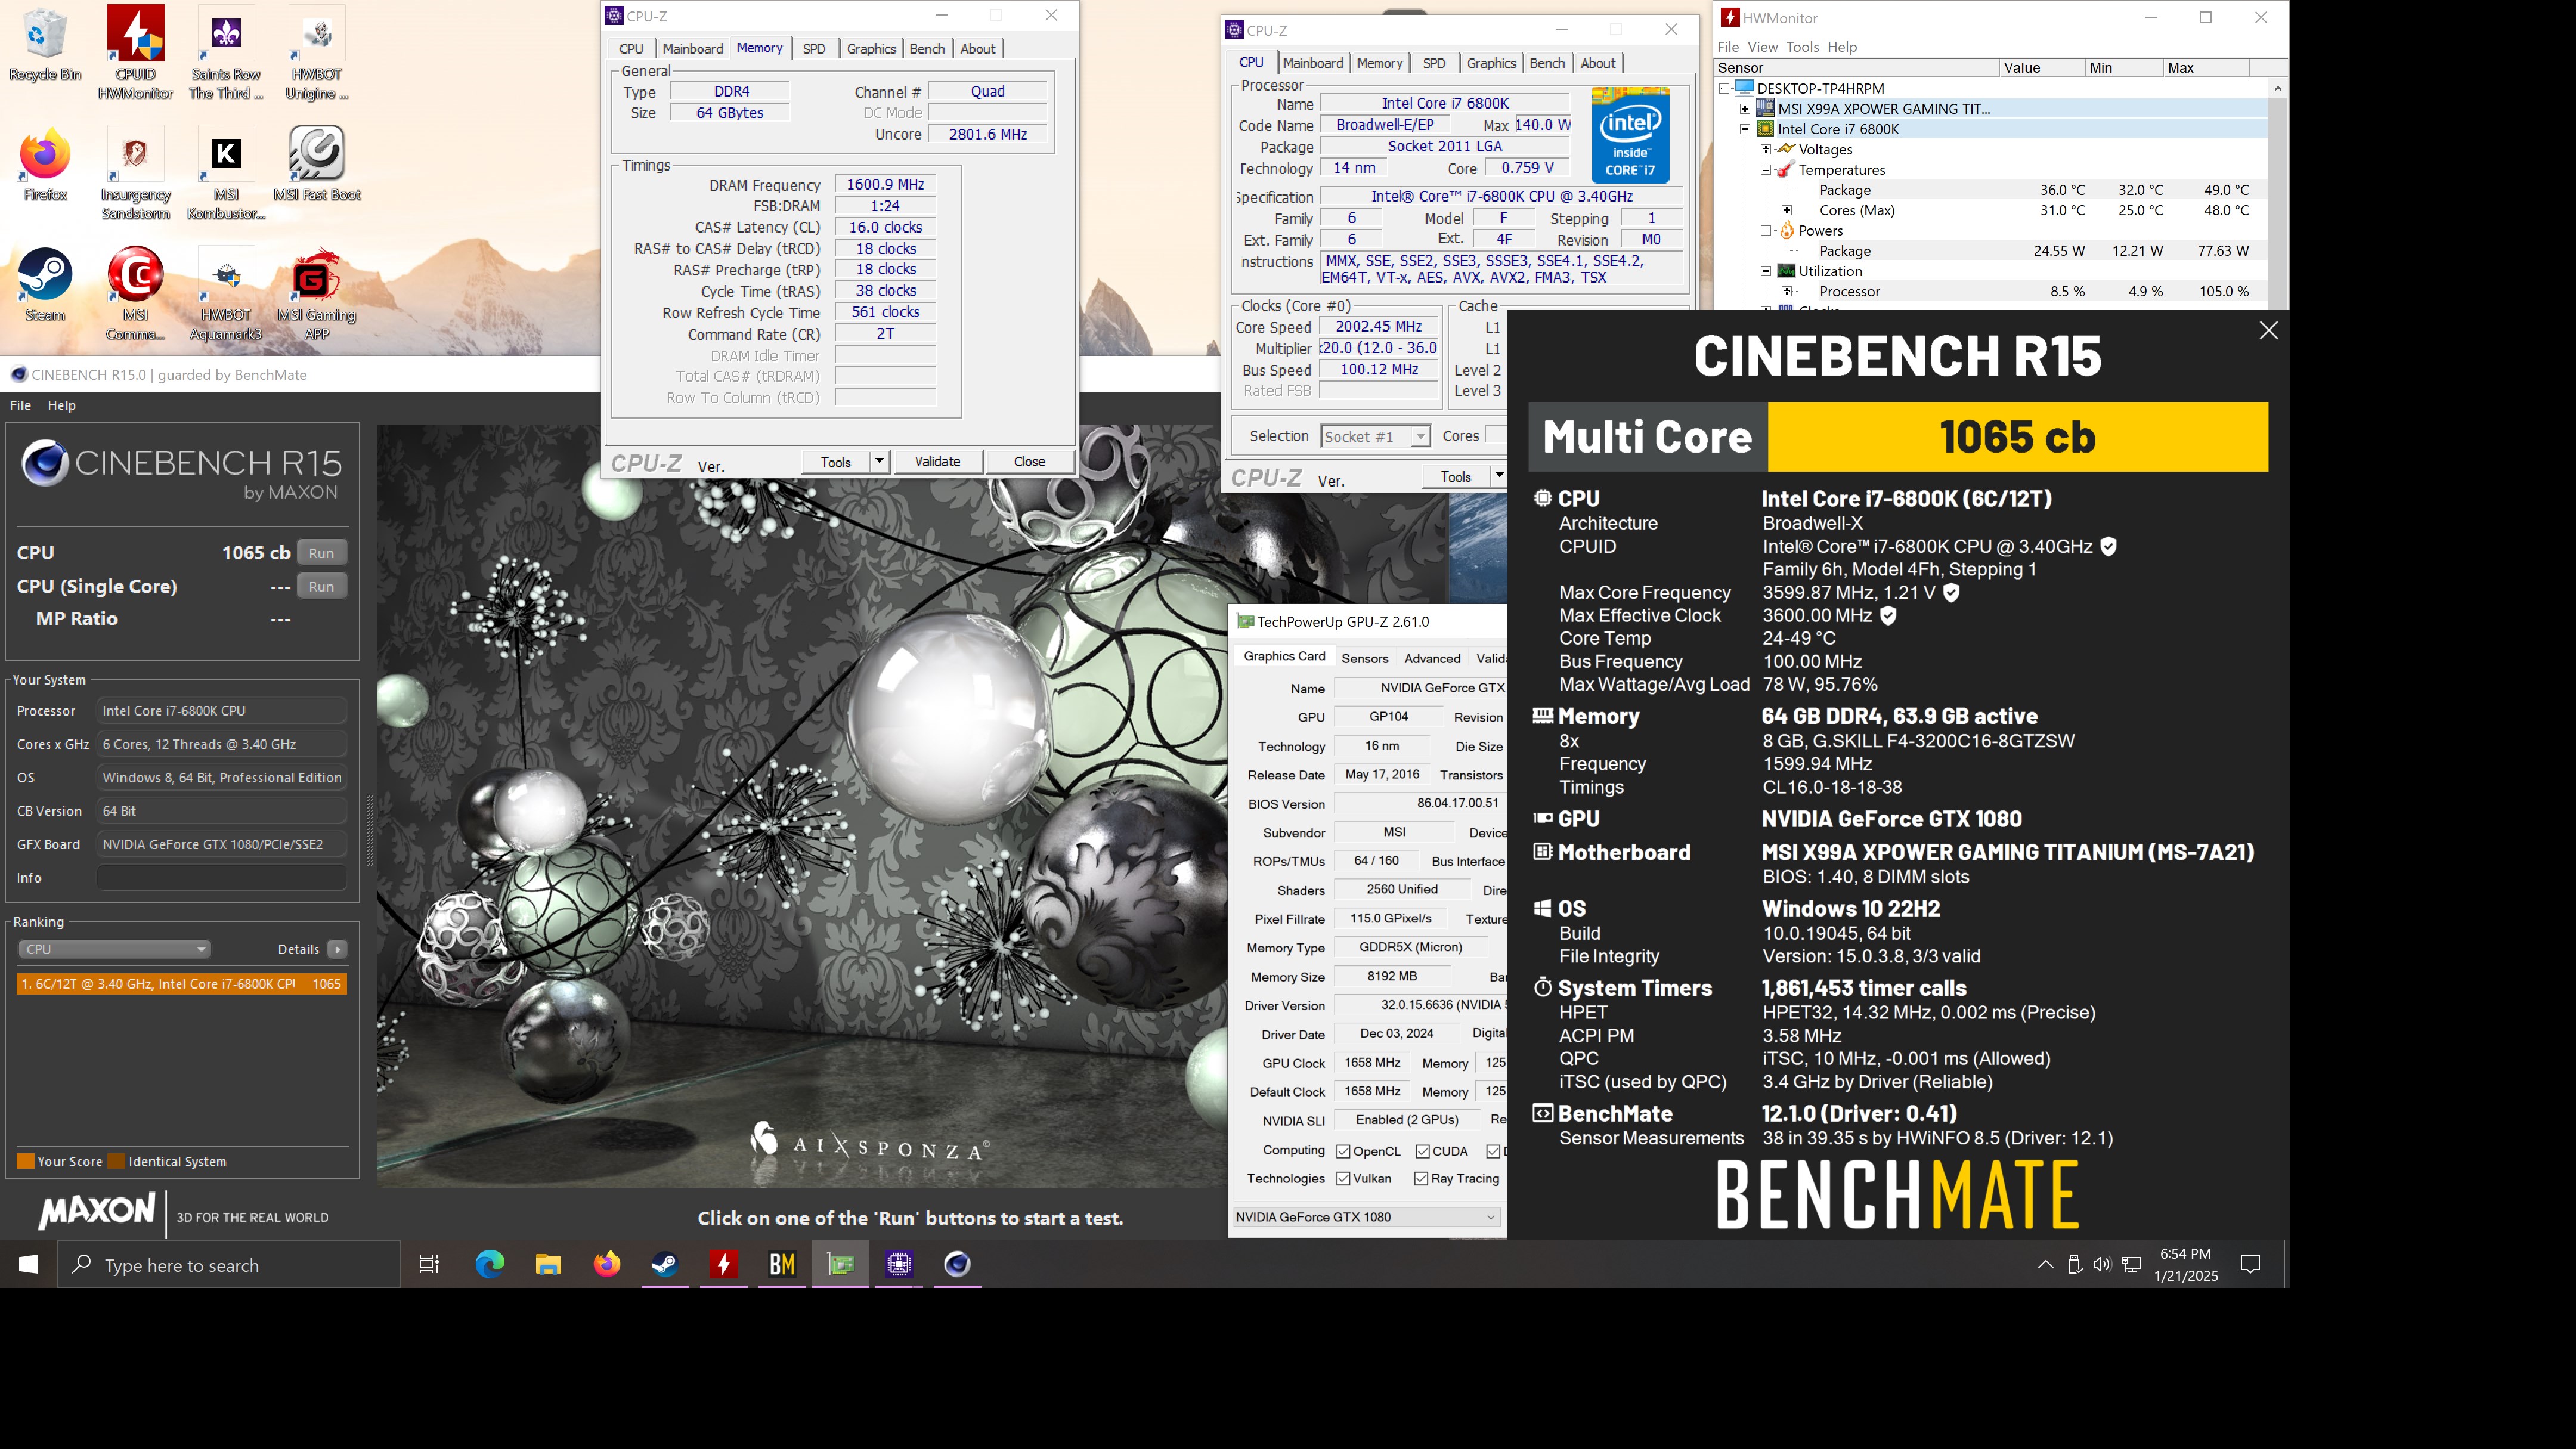Click the HWMonitor vertical scrollbar
This screenshot has width=2576, height=1449.
click(2277, 195)
